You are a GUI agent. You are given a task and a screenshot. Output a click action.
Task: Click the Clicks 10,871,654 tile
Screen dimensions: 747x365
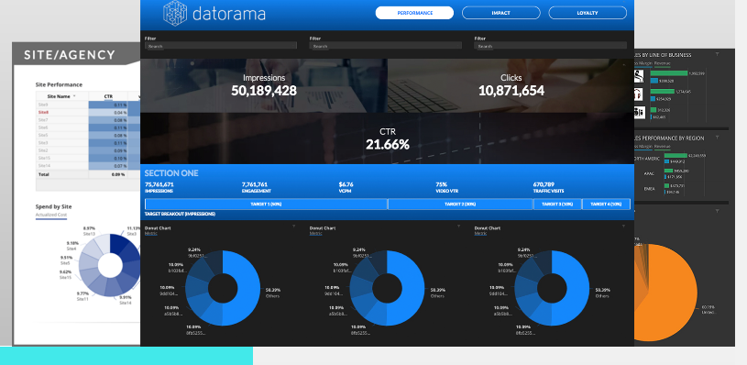pos(511,86)
